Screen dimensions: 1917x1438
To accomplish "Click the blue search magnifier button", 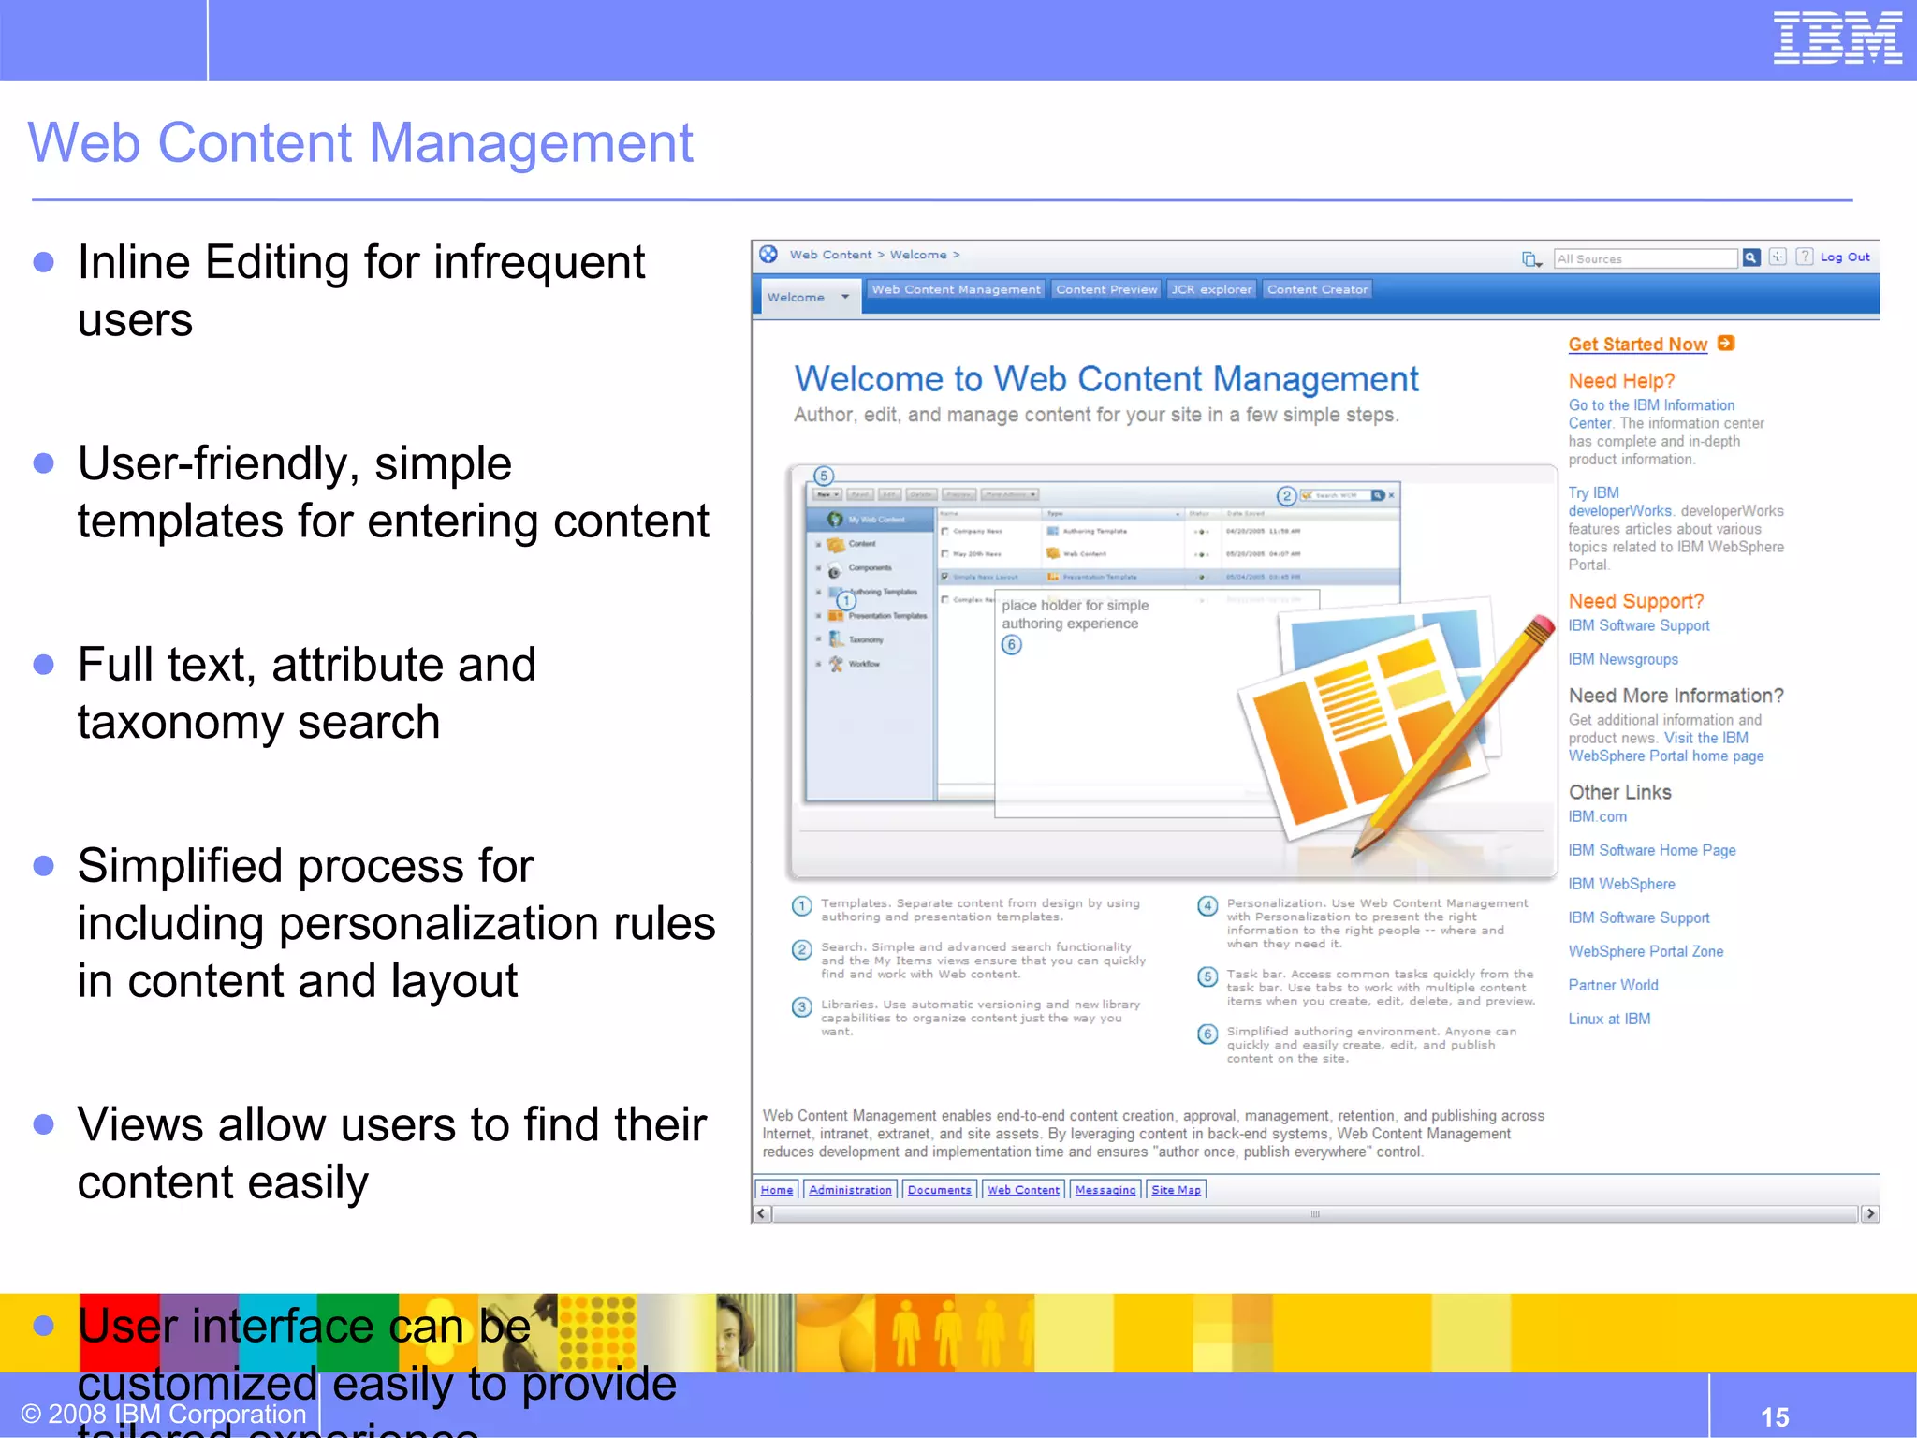I will coord(1751,257).
